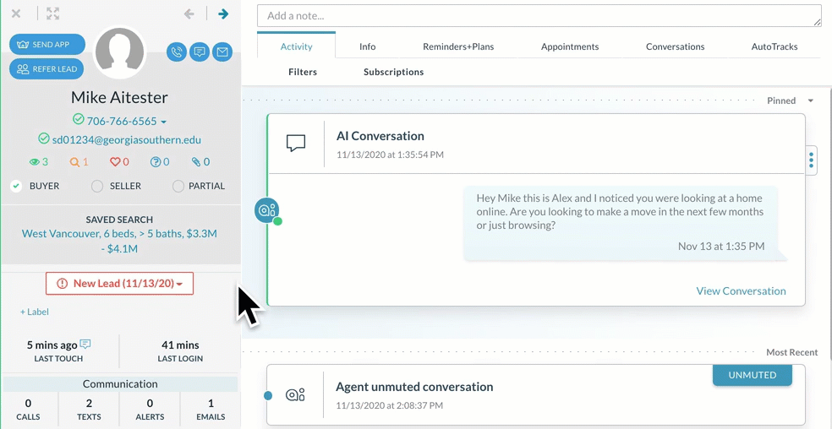This screenshot has height=429, width=832.
Task: Click the Most Recent section label
Action: point(791,352)
